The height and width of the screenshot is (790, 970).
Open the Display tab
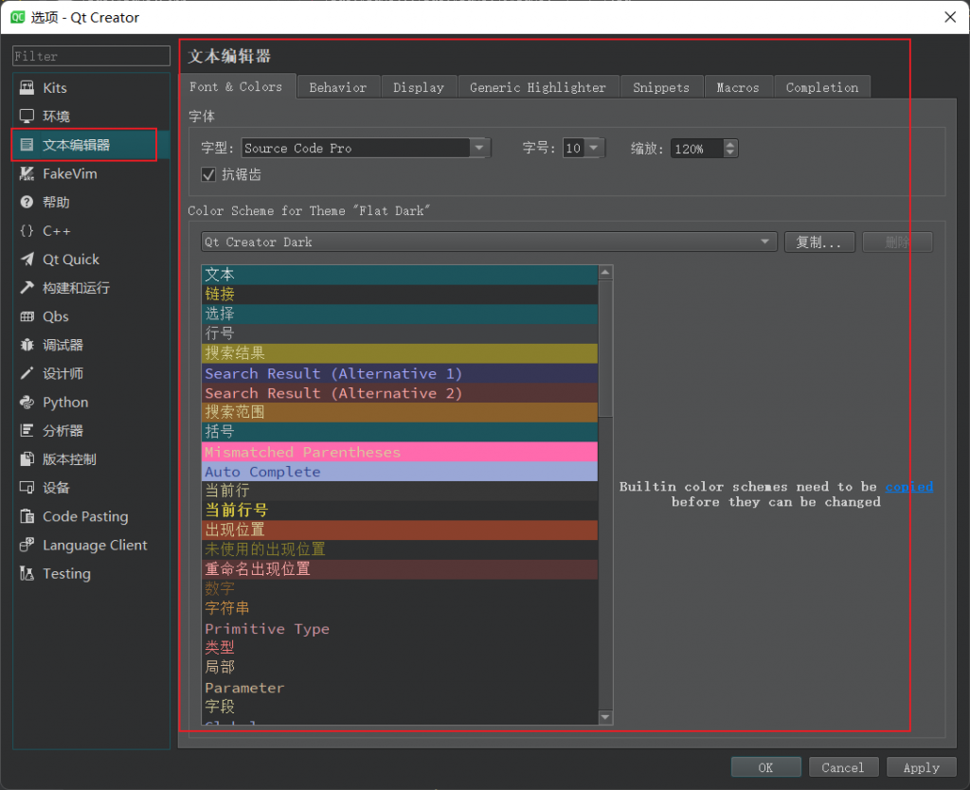(419, 88)
